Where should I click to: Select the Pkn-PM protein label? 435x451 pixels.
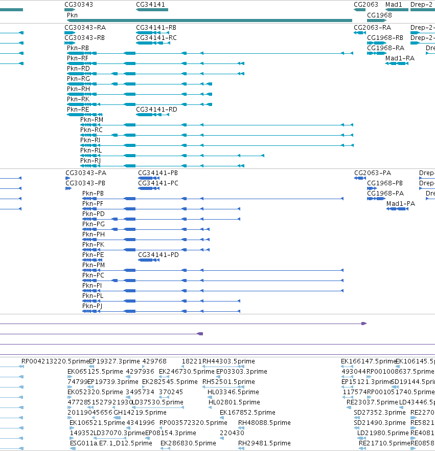pos(94,265)
